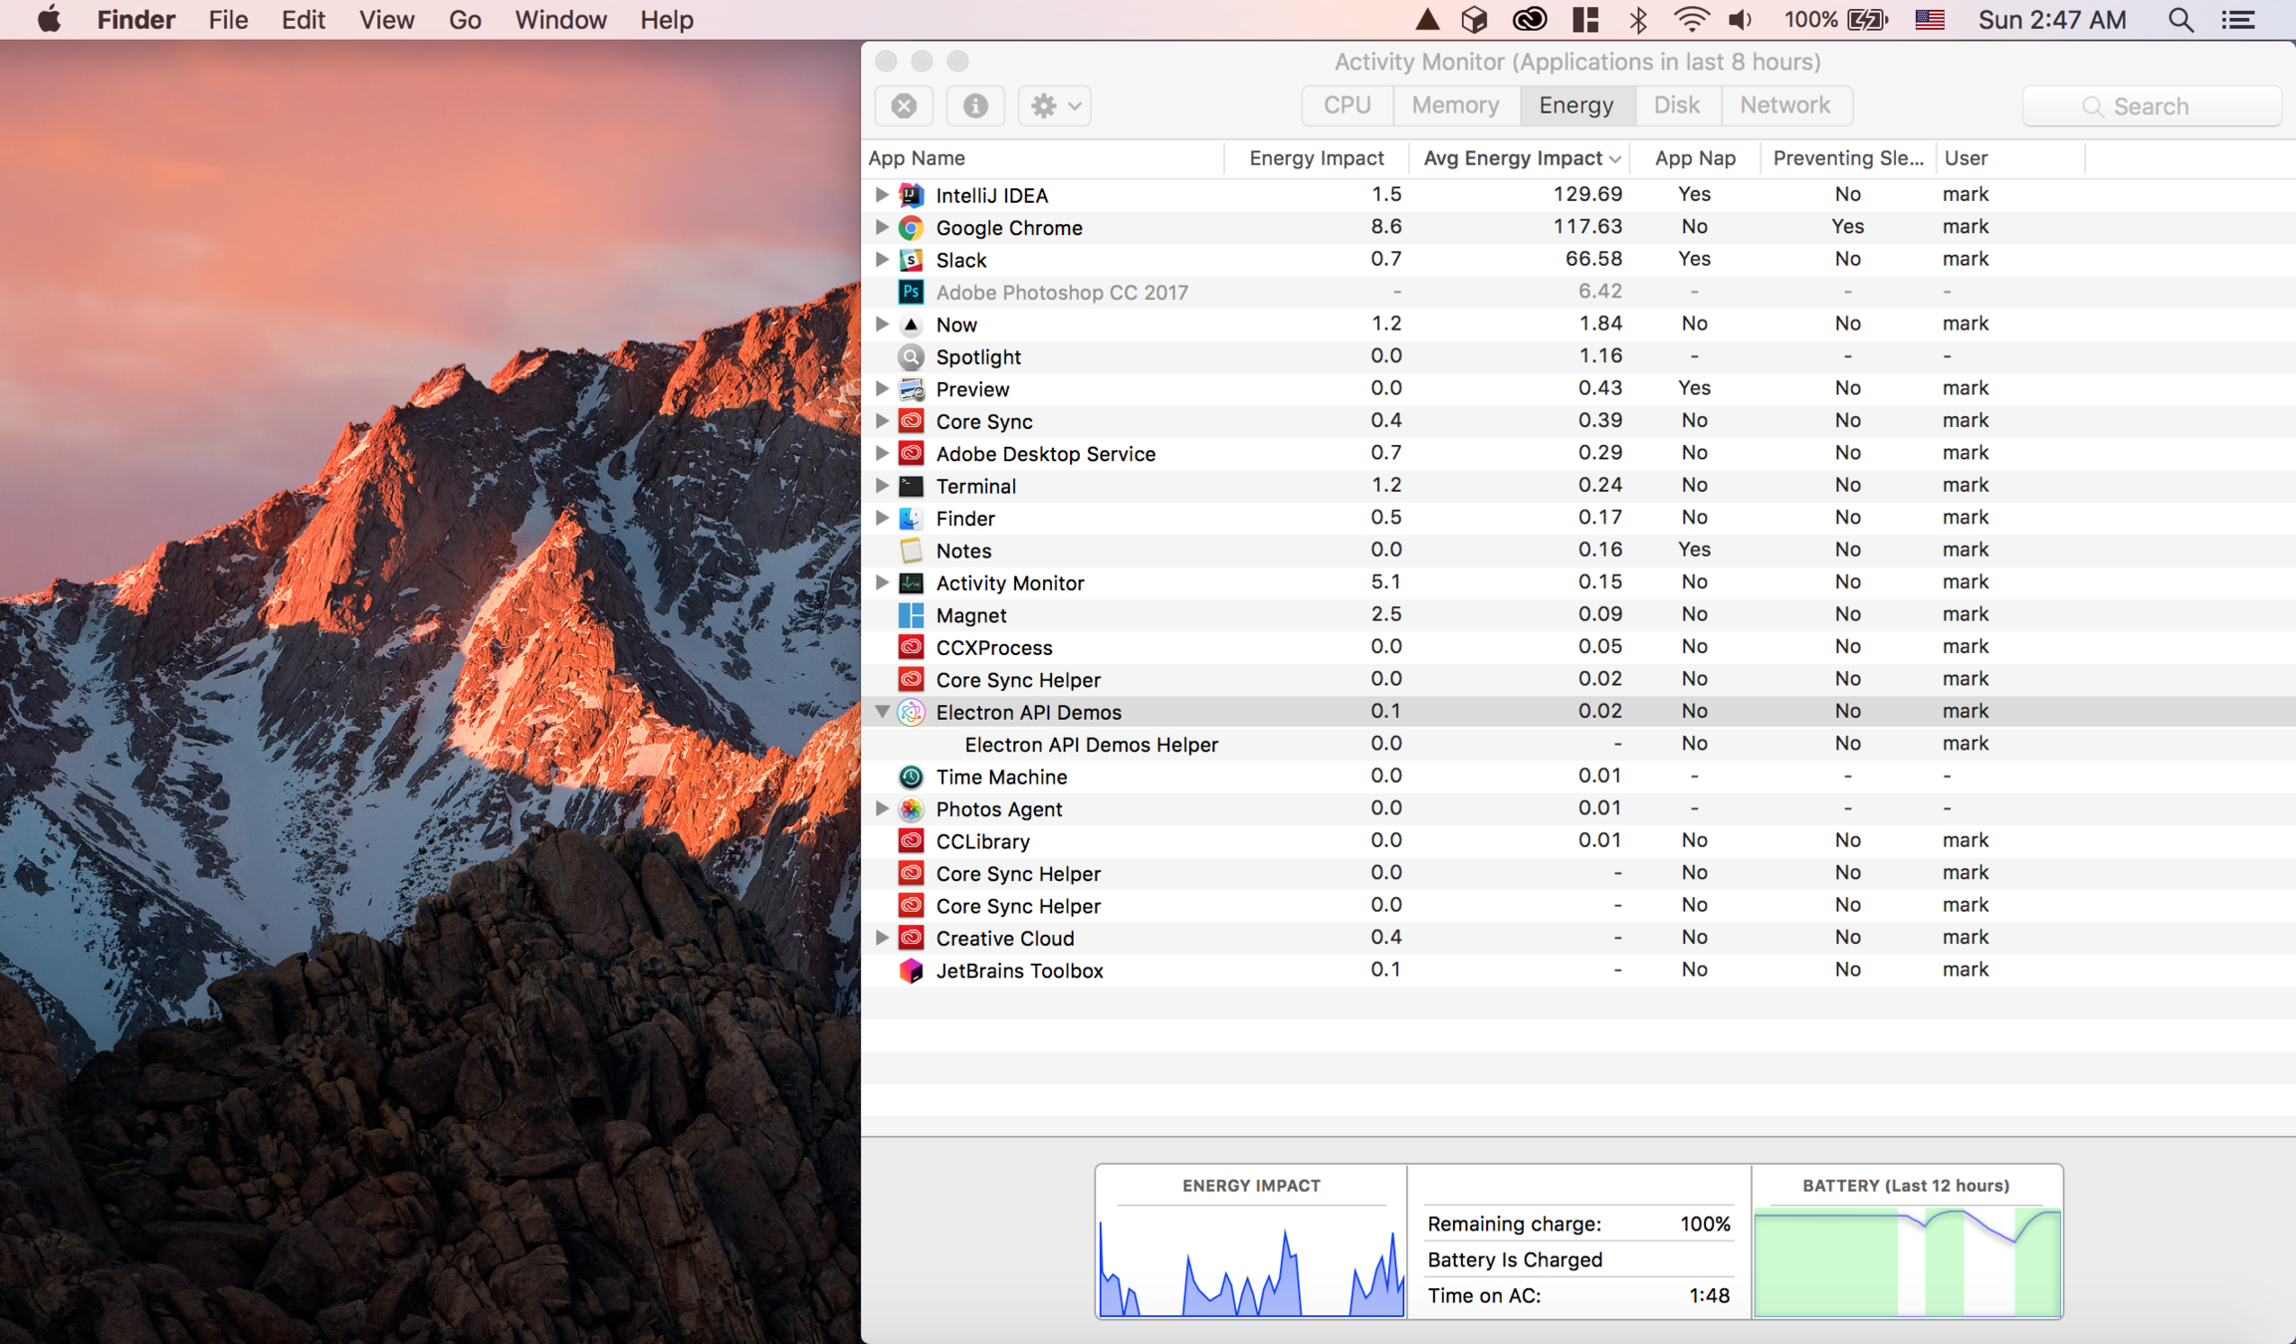Click the Magnet app icon in list
Viewport: 2296px width, 1344px height.
coord(911,615)
